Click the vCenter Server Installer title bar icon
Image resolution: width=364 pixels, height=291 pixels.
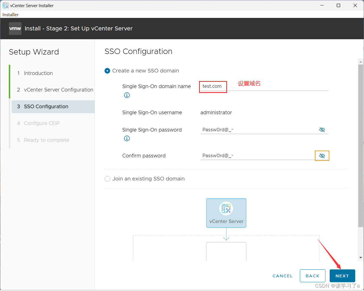coord(6,5)
